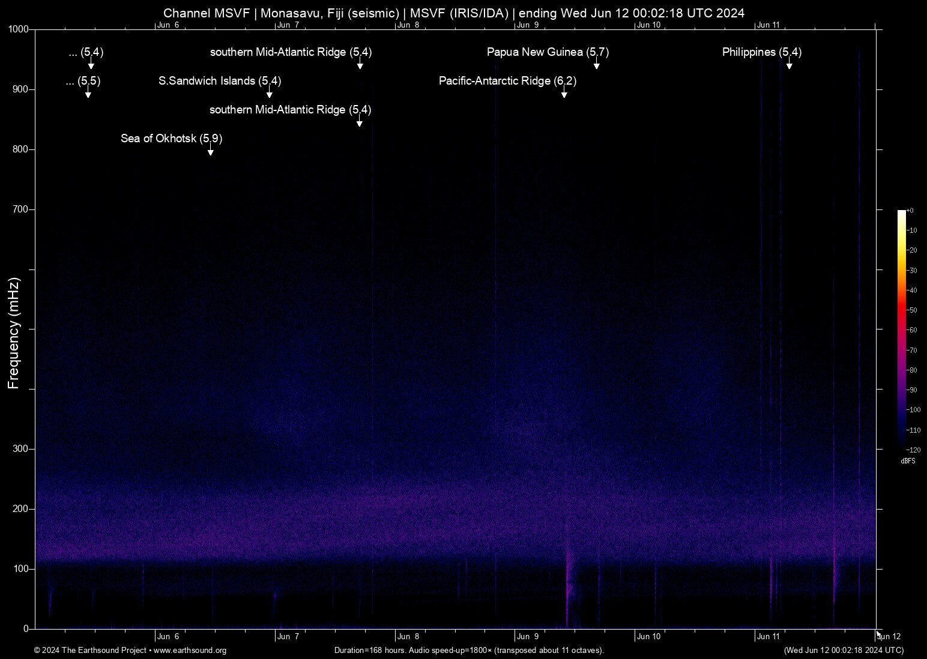Click the arrow beneath the '... (5.5)' label
This screenshot has width=927, height=659.
[88, 93]
